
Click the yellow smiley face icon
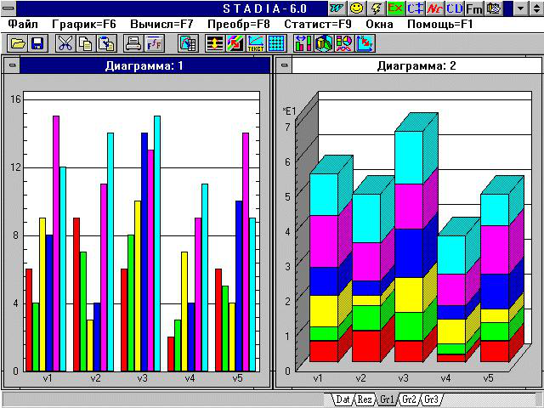356,8
